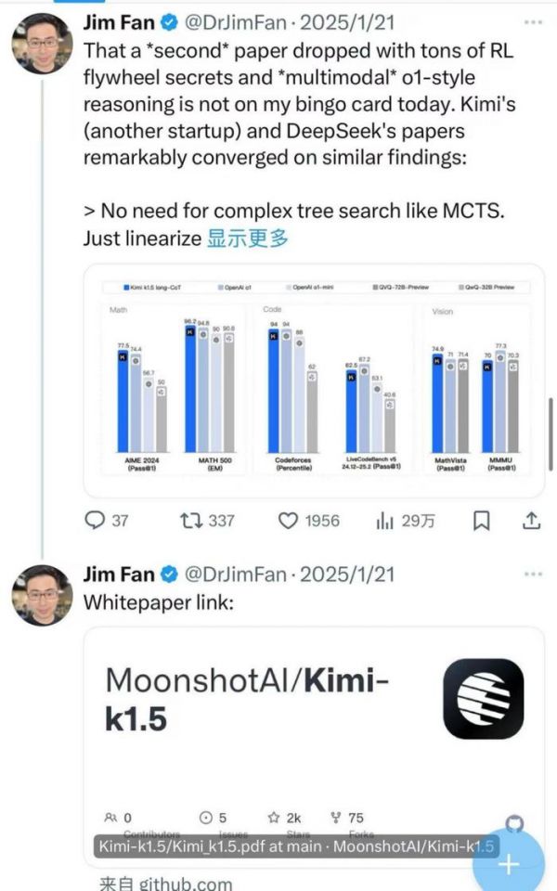Click the forks icon showing 75
Image resolution: width=557 pixels, height=891 pixels.
point(336,818)
